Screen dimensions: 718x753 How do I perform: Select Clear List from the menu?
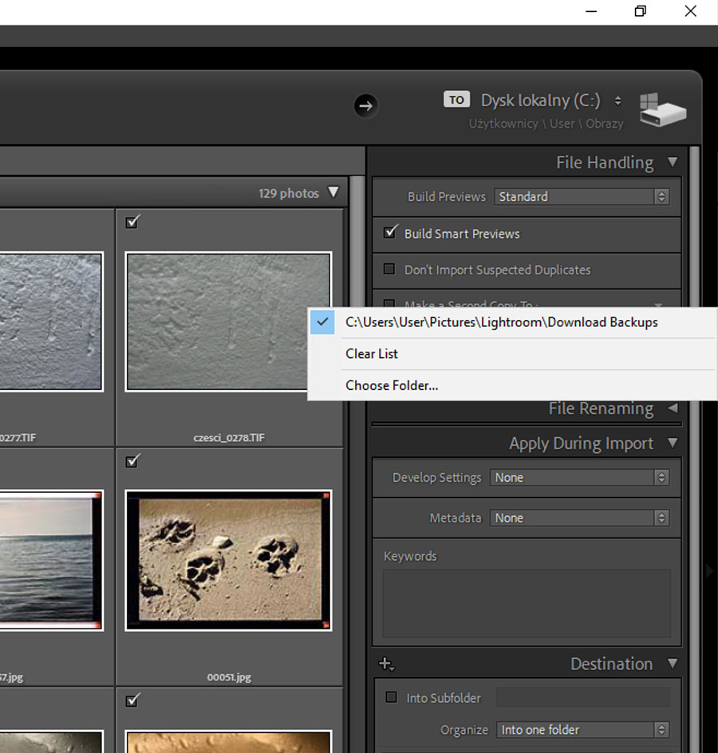tap(372, 353)
